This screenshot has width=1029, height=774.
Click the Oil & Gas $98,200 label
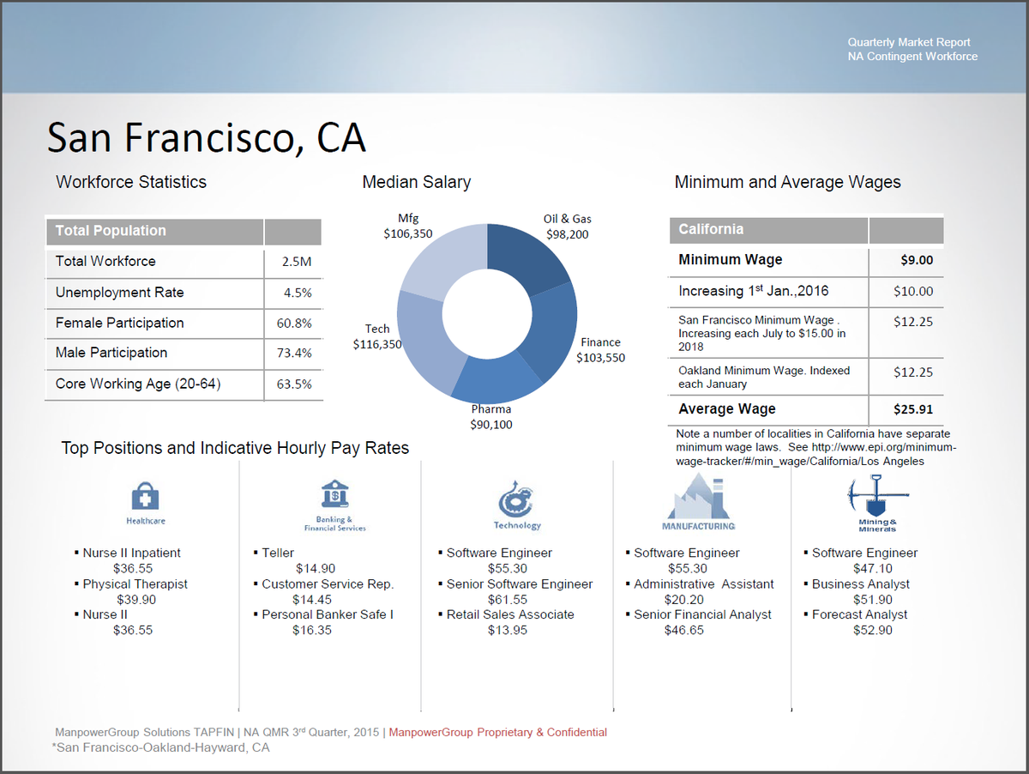(567, 227)
